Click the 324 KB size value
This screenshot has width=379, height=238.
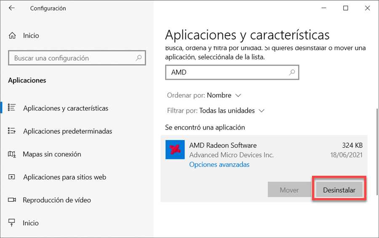point(352,145)
